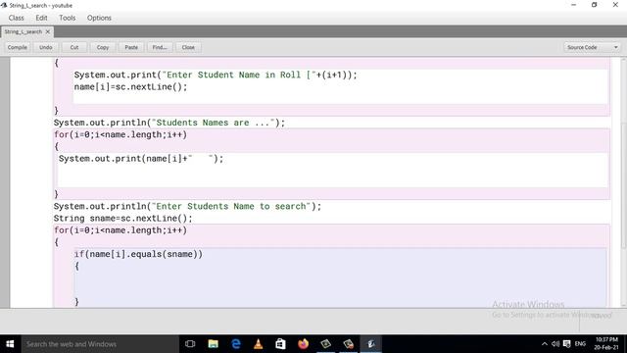Viewport: 627px width, 353px height.
Task: Click 'if(name[i].equals(sname))' line
Action: point(138,254)
